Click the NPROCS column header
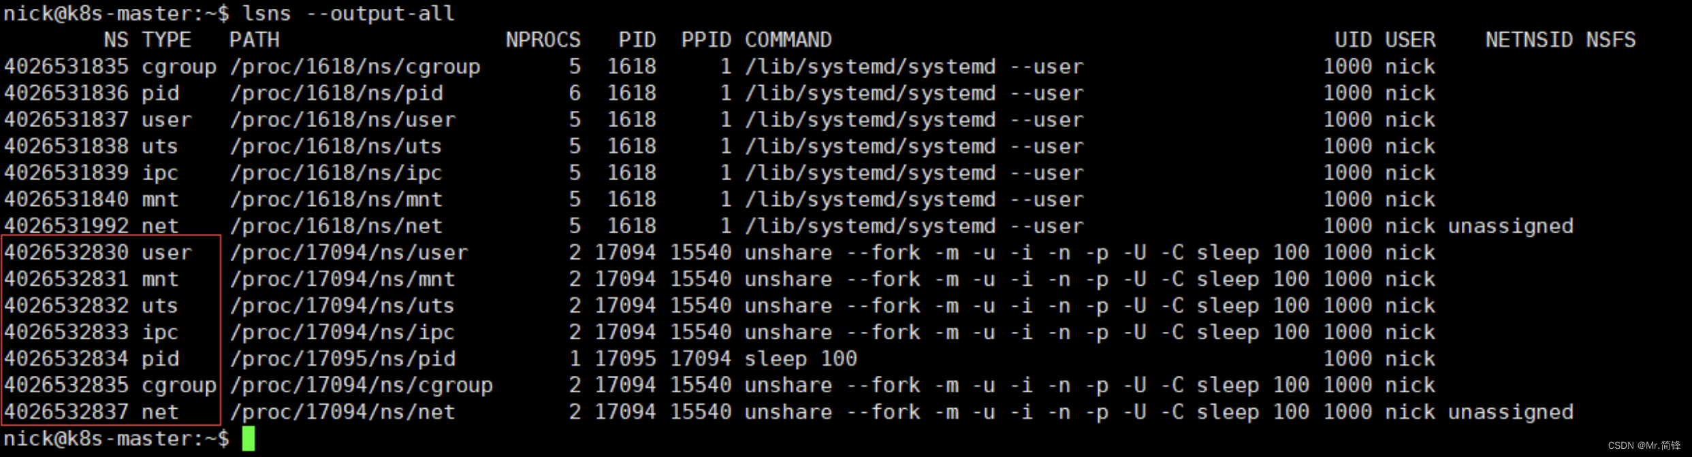 [x=543, y=40]
